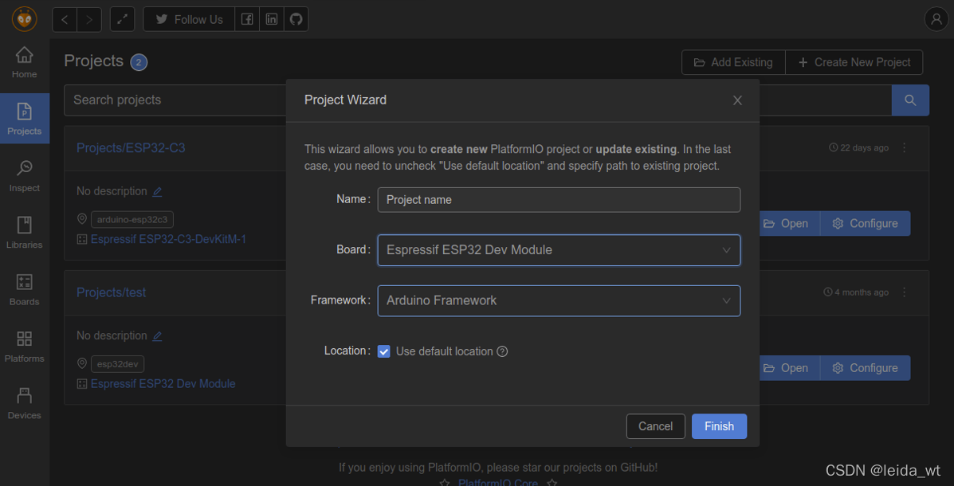Edit description pencil for test project
This screenshot has height=486, width=954.
click(157, 335)
